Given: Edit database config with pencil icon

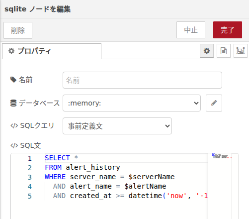Looking at the screenshot, I should [214, 103].
